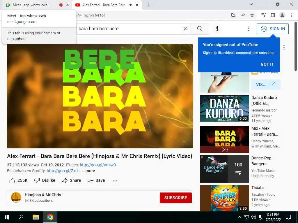Viewport: 298px width, 223px height.
Task: Save the video to a playlist
Action: tap(96, 180)
